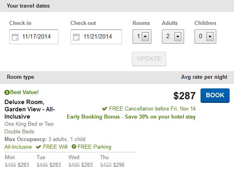
Task: Open the Check-out calendar icon
Action: [76, 37]
